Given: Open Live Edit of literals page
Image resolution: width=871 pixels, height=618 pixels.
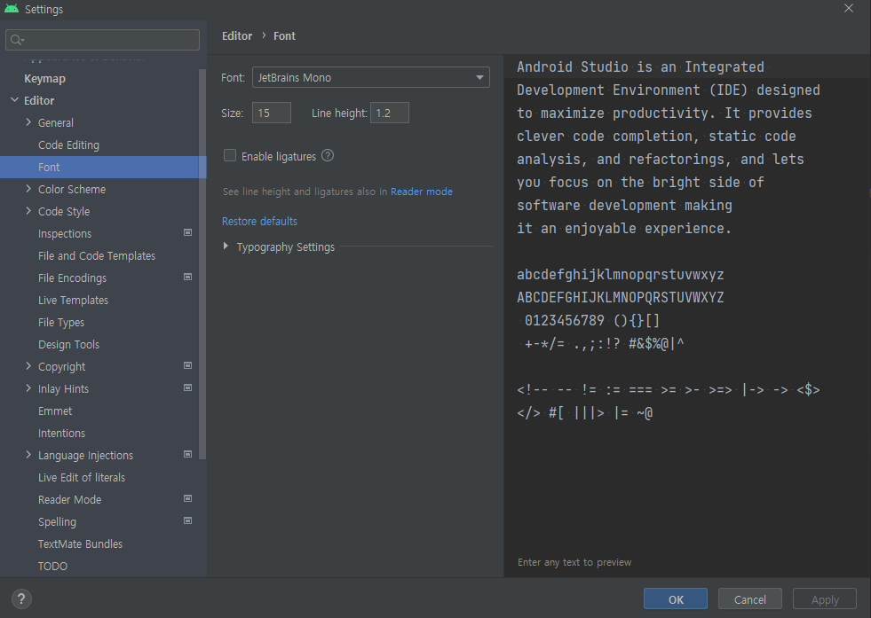Looking at the screenshot, I should pyautogui.click(x=82, y=478).
